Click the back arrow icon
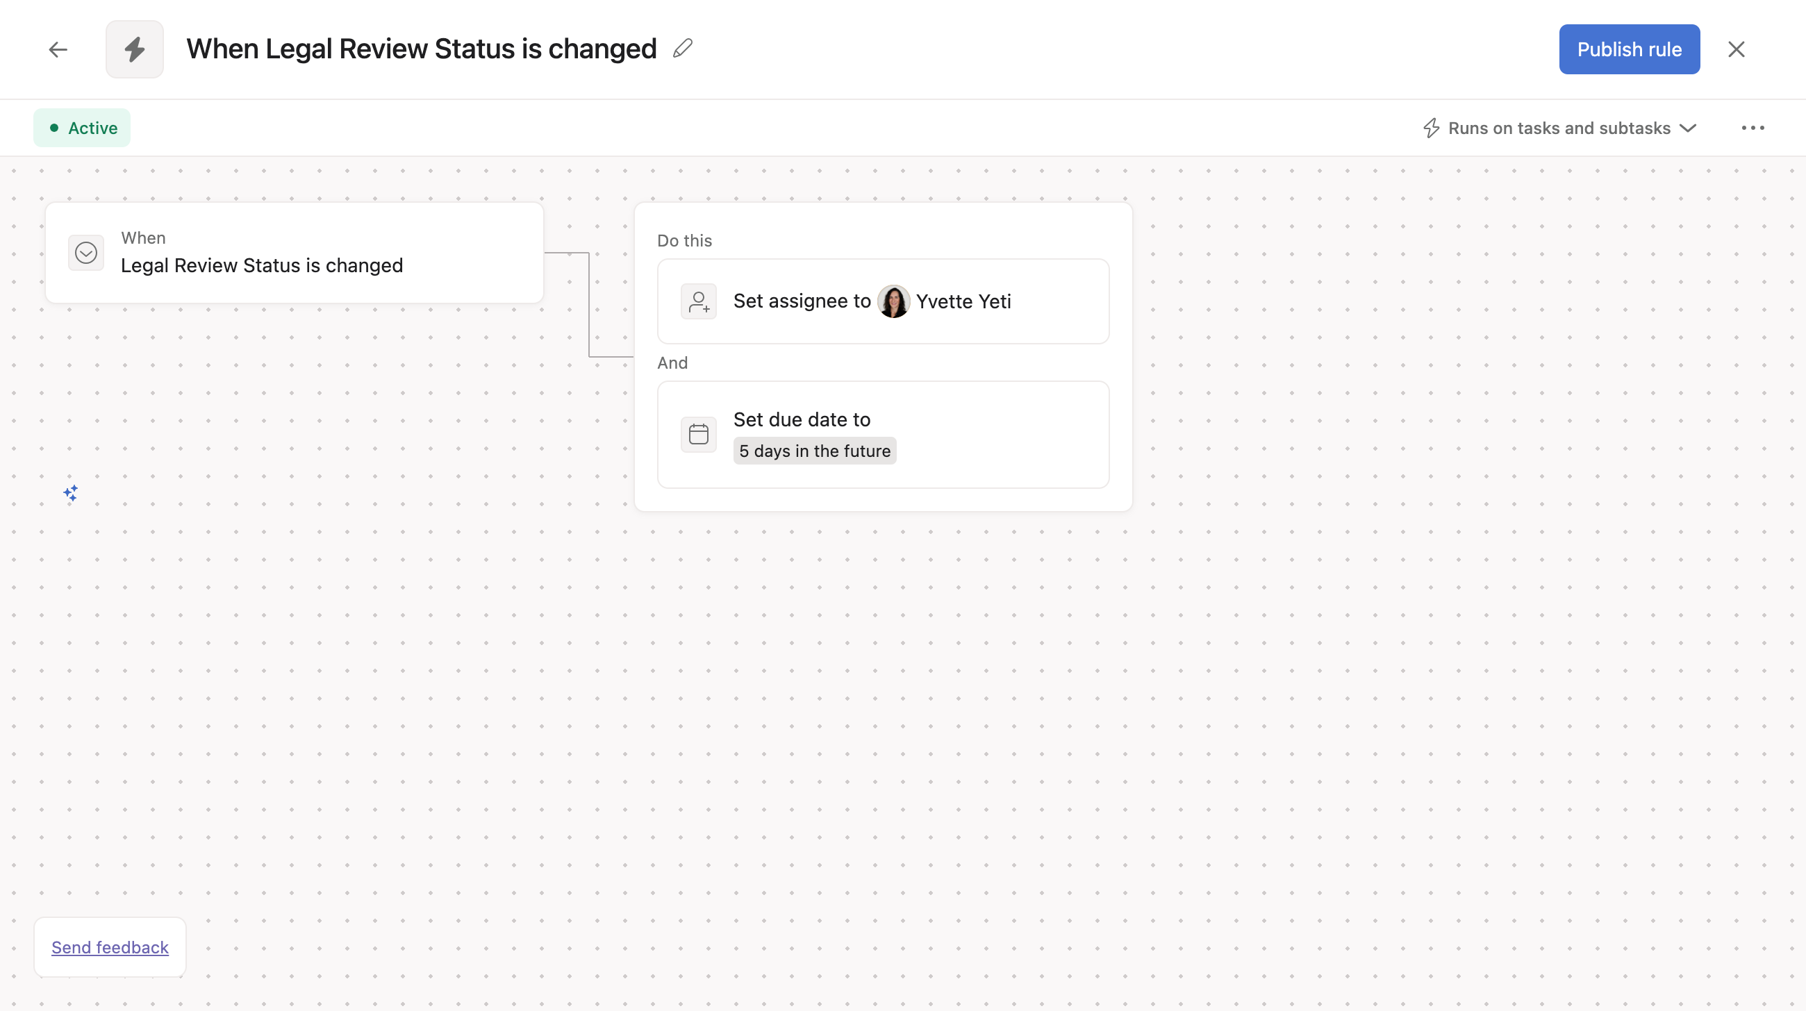This screenshot has height=1011, width=1806. [x=58, y=49]
